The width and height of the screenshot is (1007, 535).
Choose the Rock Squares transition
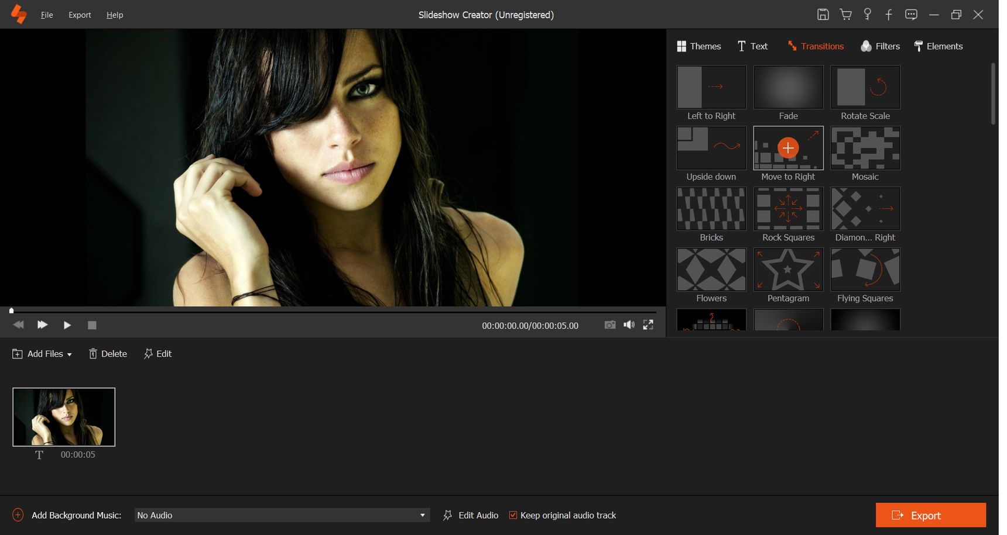pos(788,209)
